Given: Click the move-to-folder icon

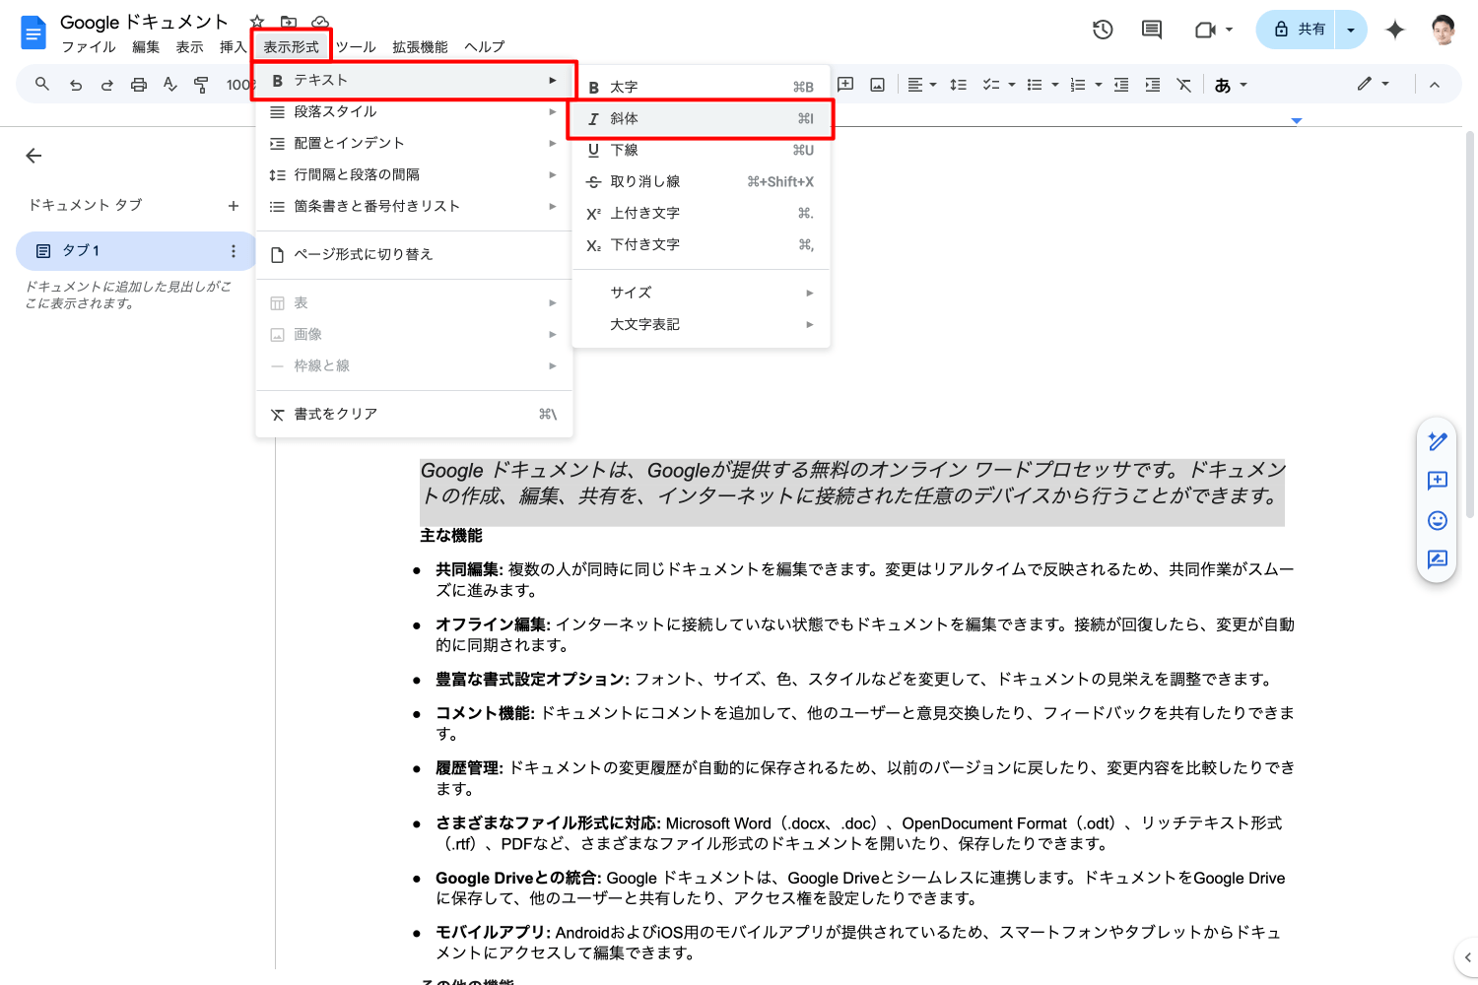Looking at the screenshot, I should tap(289, 22).
